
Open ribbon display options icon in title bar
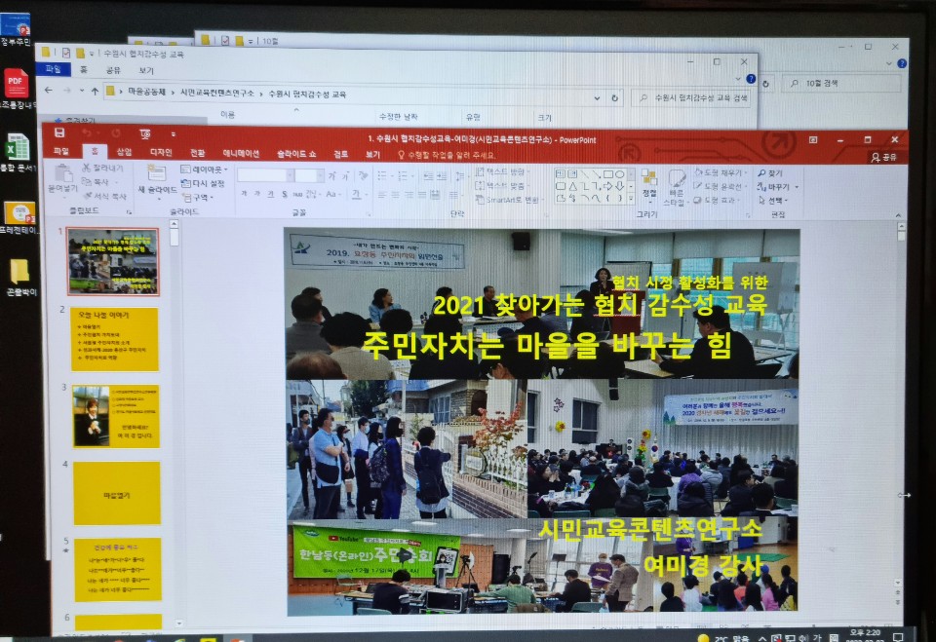point(813,139)
